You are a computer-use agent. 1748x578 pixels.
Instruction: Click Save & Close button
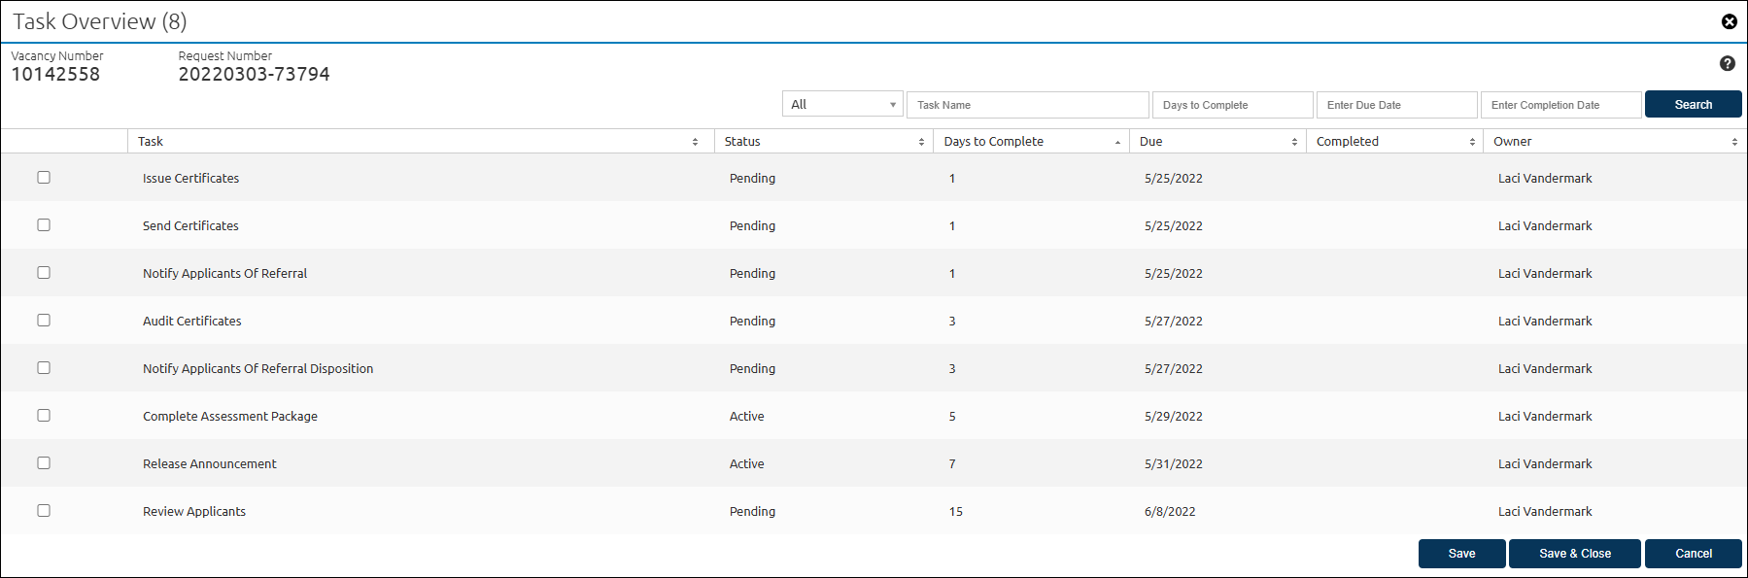[x=1575, y=554]
